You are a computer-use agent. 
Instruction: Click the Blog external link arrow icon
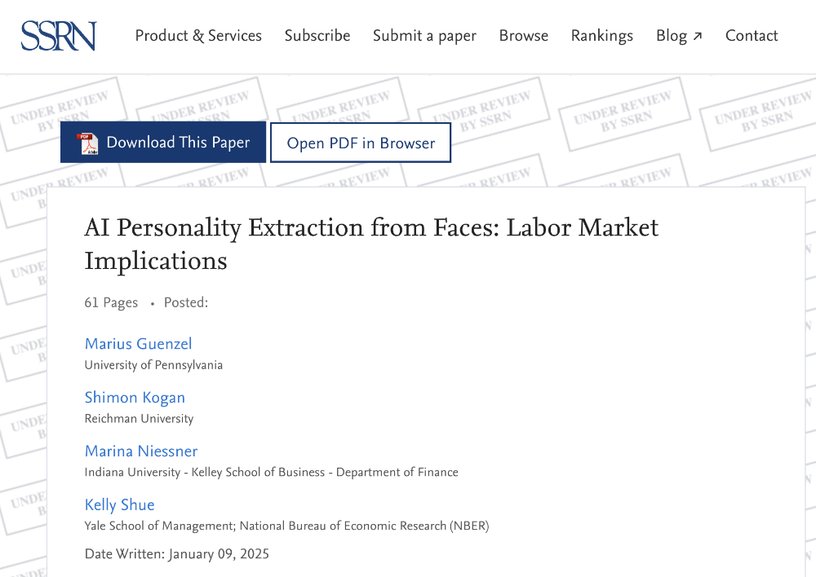pos(698,36)
